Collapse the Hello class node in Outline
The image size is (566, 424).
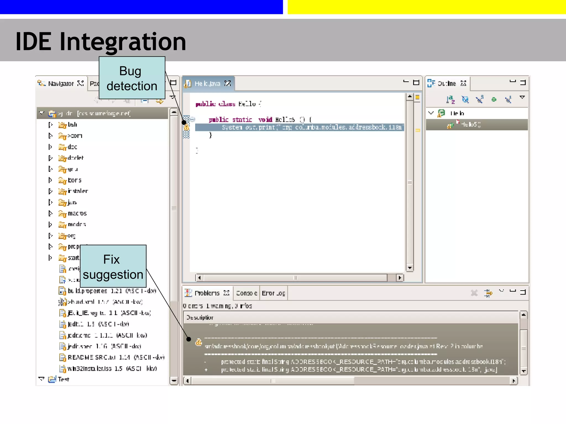(431, 113)
